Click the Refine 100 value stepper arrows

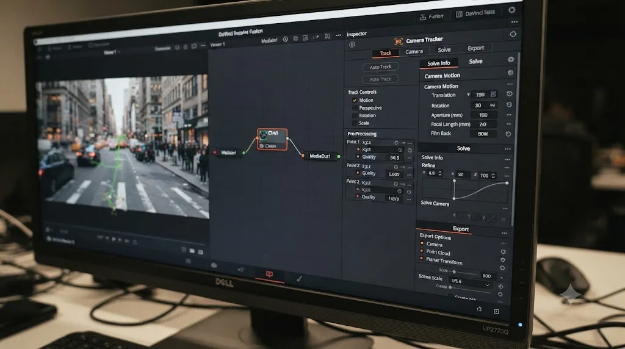[x=493, y=175]
